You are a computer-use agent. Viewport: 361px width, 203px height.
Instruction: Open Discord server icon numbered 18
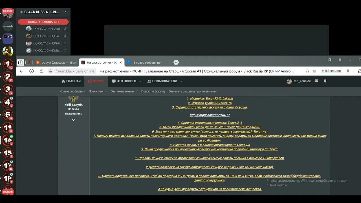(8, 178)
